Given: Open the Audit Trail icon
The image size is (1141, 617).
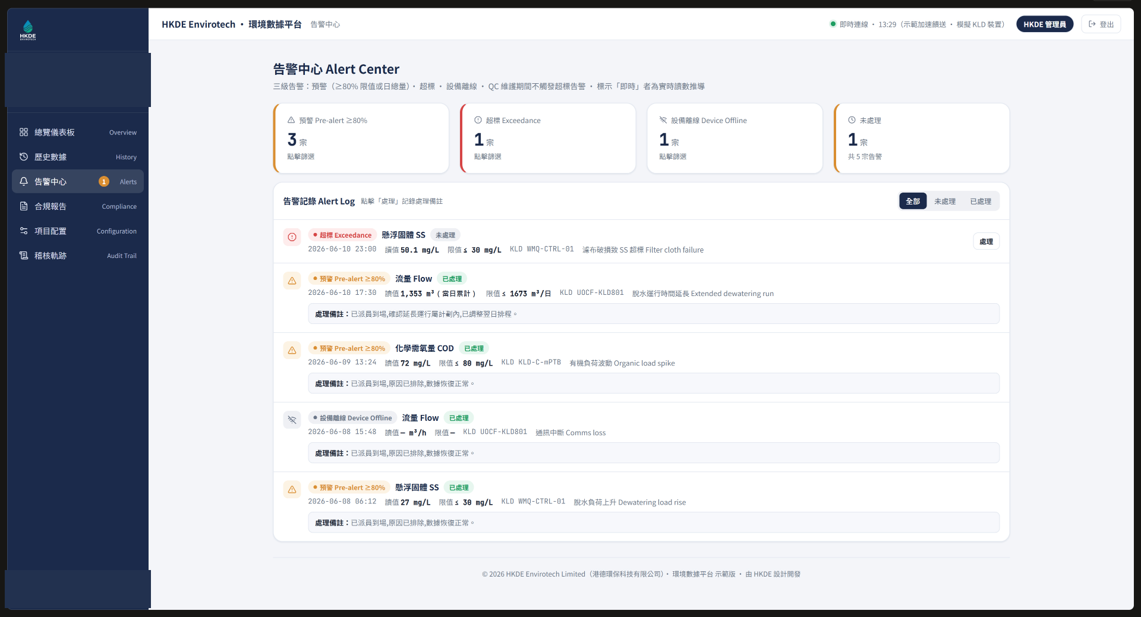Looking at the screenshot, I should point(24,256).
